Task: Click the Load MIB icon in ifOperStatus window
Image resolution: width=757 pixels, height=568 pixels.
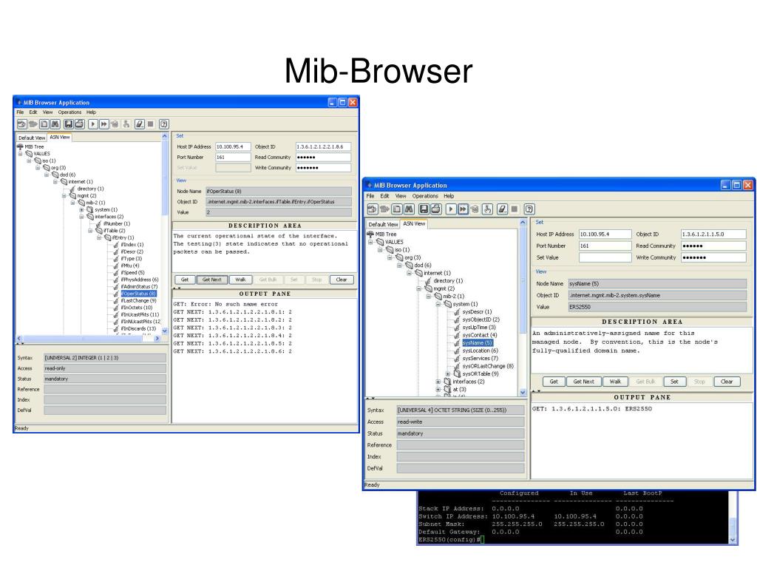Action: [x=21, y=124]
